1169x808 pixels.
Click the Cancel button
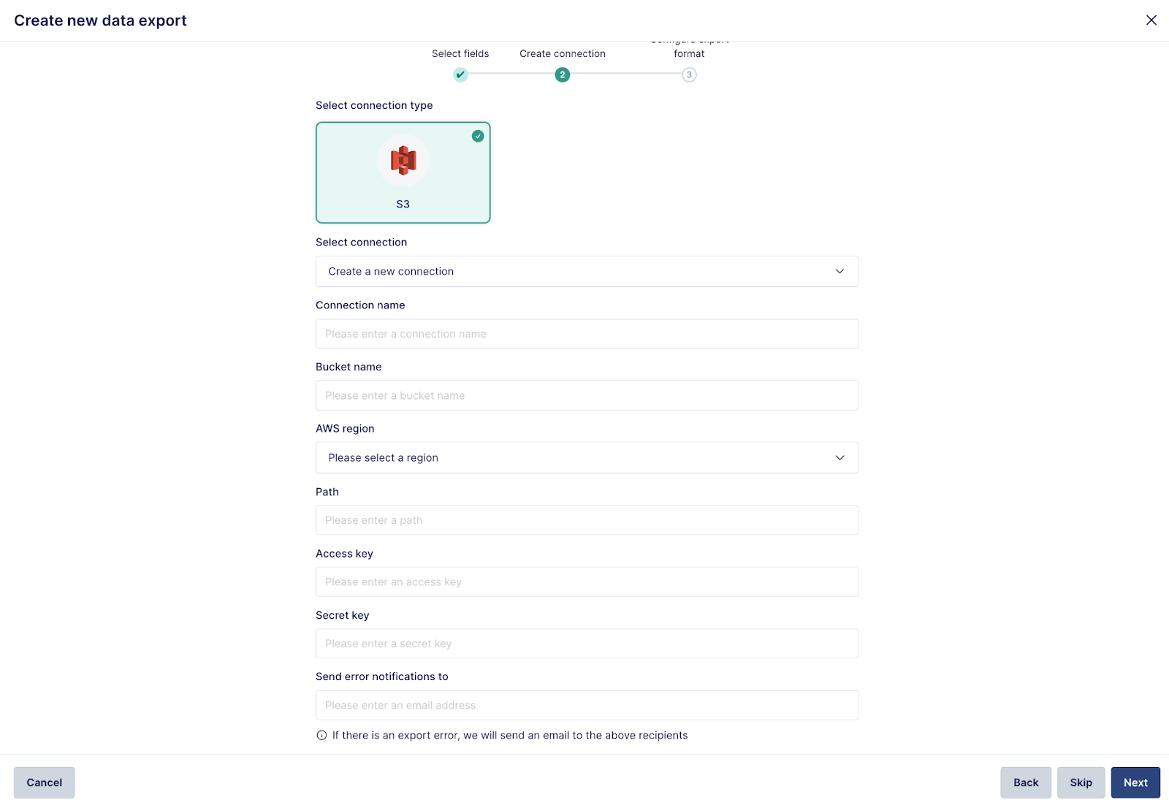coord(44,782)
